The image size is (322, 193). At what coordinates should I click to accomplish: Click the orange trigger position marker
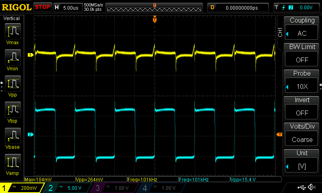point(155,19)
